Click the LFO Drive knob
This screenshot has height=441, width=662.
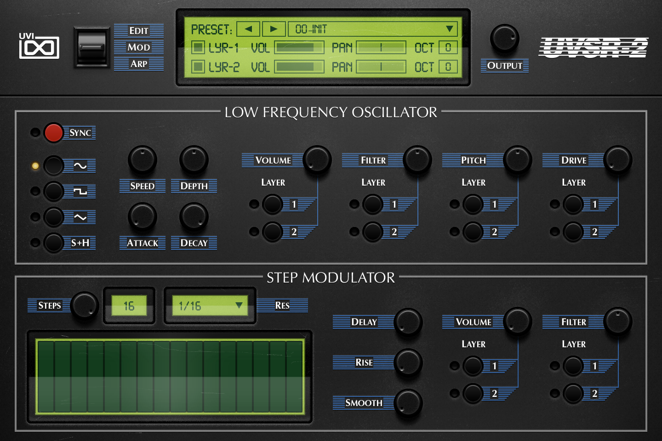[x=618, y=160]
